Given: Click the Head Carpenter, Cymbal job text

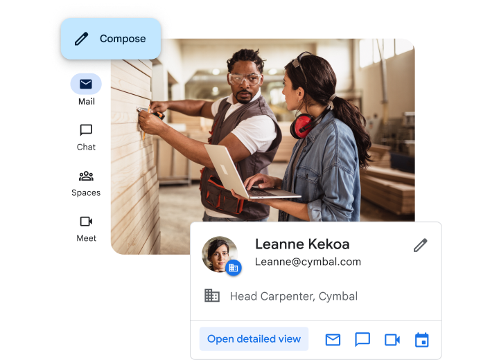Looking at the screenshot, I should coord(294,296).
